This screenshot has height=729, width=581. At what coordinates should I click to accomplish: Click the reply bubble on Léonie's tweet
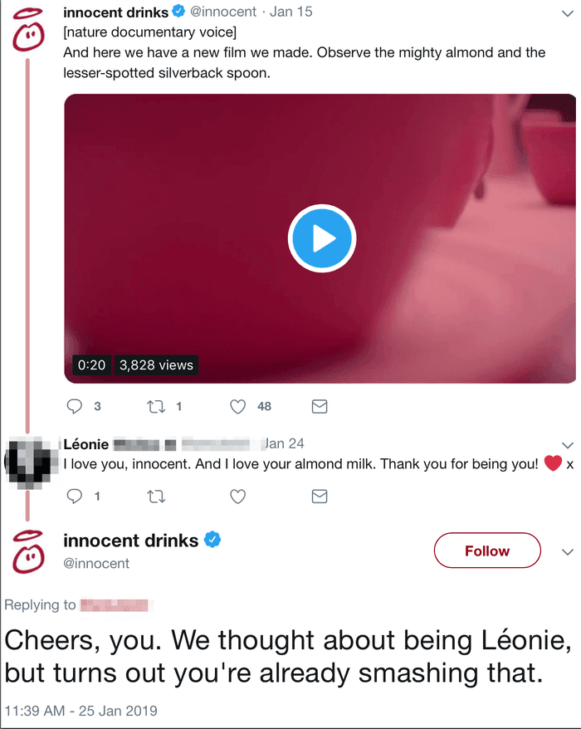(x=76, y=496)
